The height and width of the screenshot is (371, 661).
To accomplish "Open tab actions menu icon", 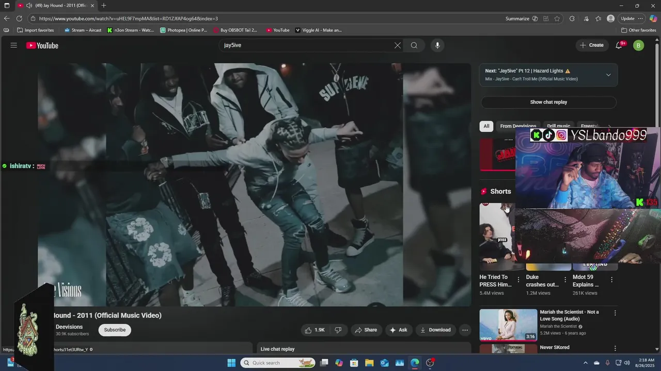I will coord(7,6).
